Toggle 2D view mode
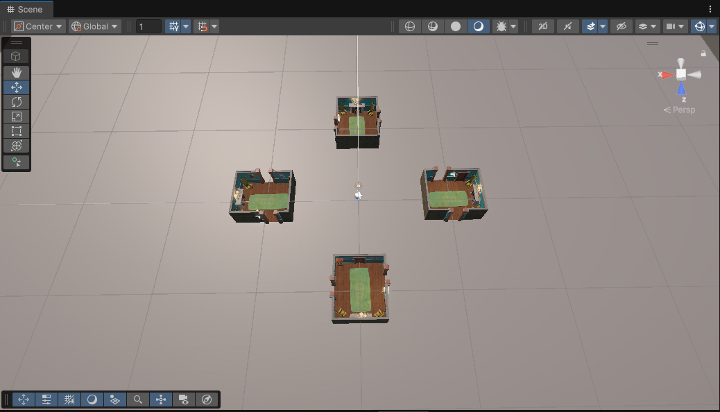 coord(543,26)
